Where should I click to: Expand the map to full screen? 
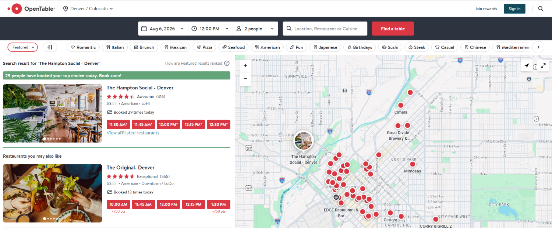[x=543, y=66]
